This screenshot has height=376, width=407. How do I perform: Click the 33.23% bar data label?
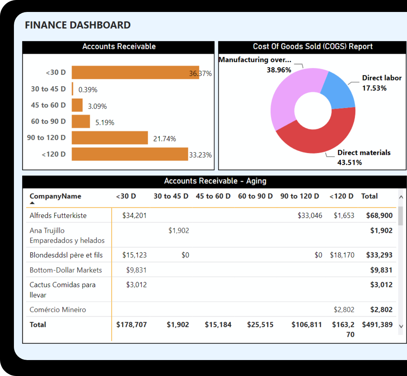point(200,155)
